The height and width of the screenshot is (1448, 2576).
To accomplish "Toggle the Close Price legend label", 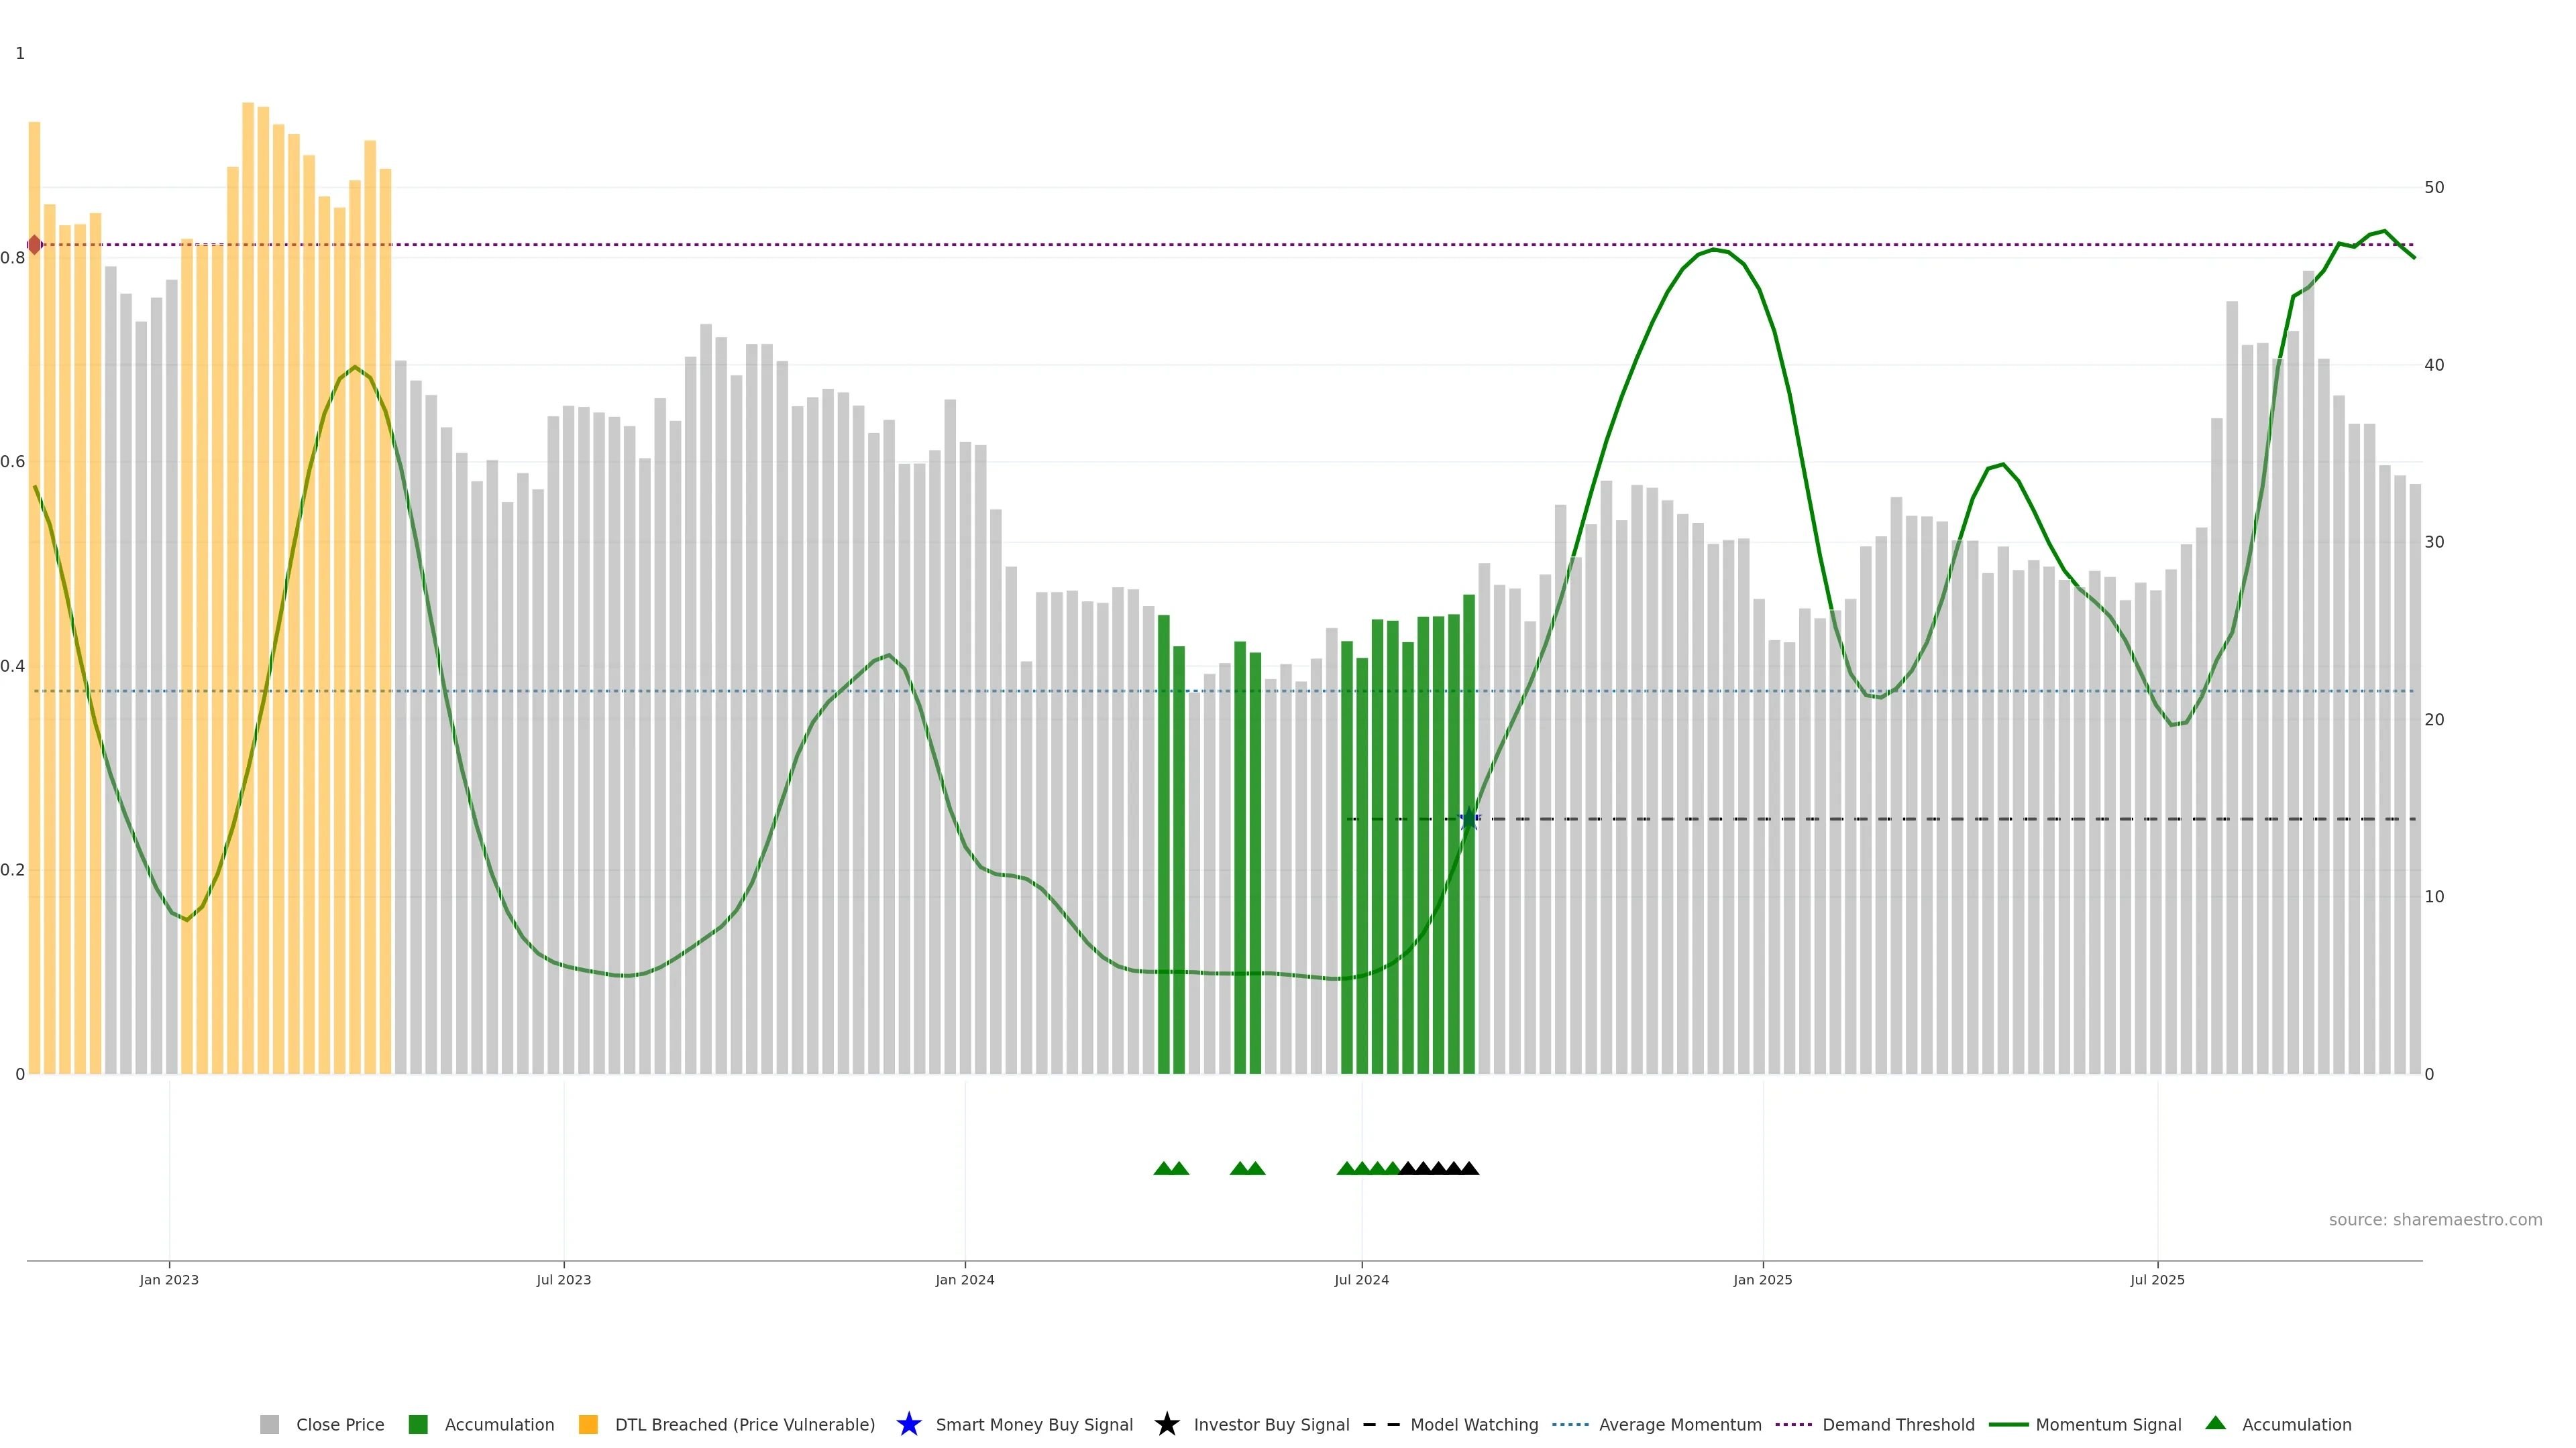I will pos(340,1425).
